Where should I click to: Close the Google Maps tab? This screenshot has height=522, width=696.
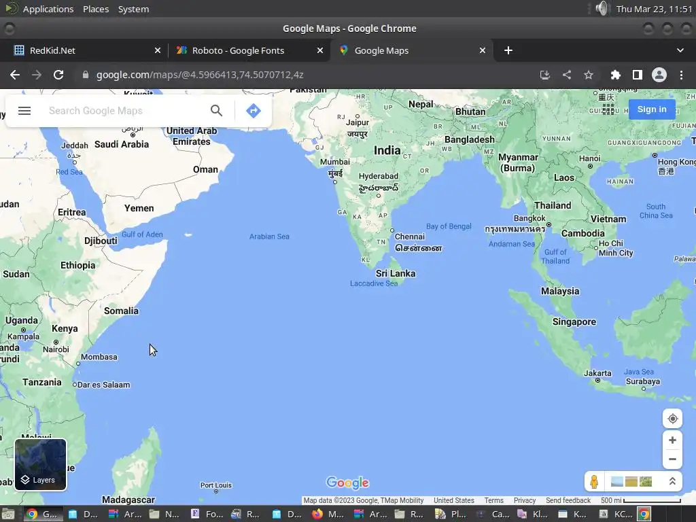pos(483,50)
